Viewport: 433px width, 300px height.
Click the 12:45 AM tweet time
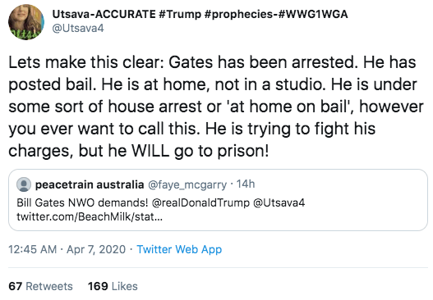[x=33, y=249]
